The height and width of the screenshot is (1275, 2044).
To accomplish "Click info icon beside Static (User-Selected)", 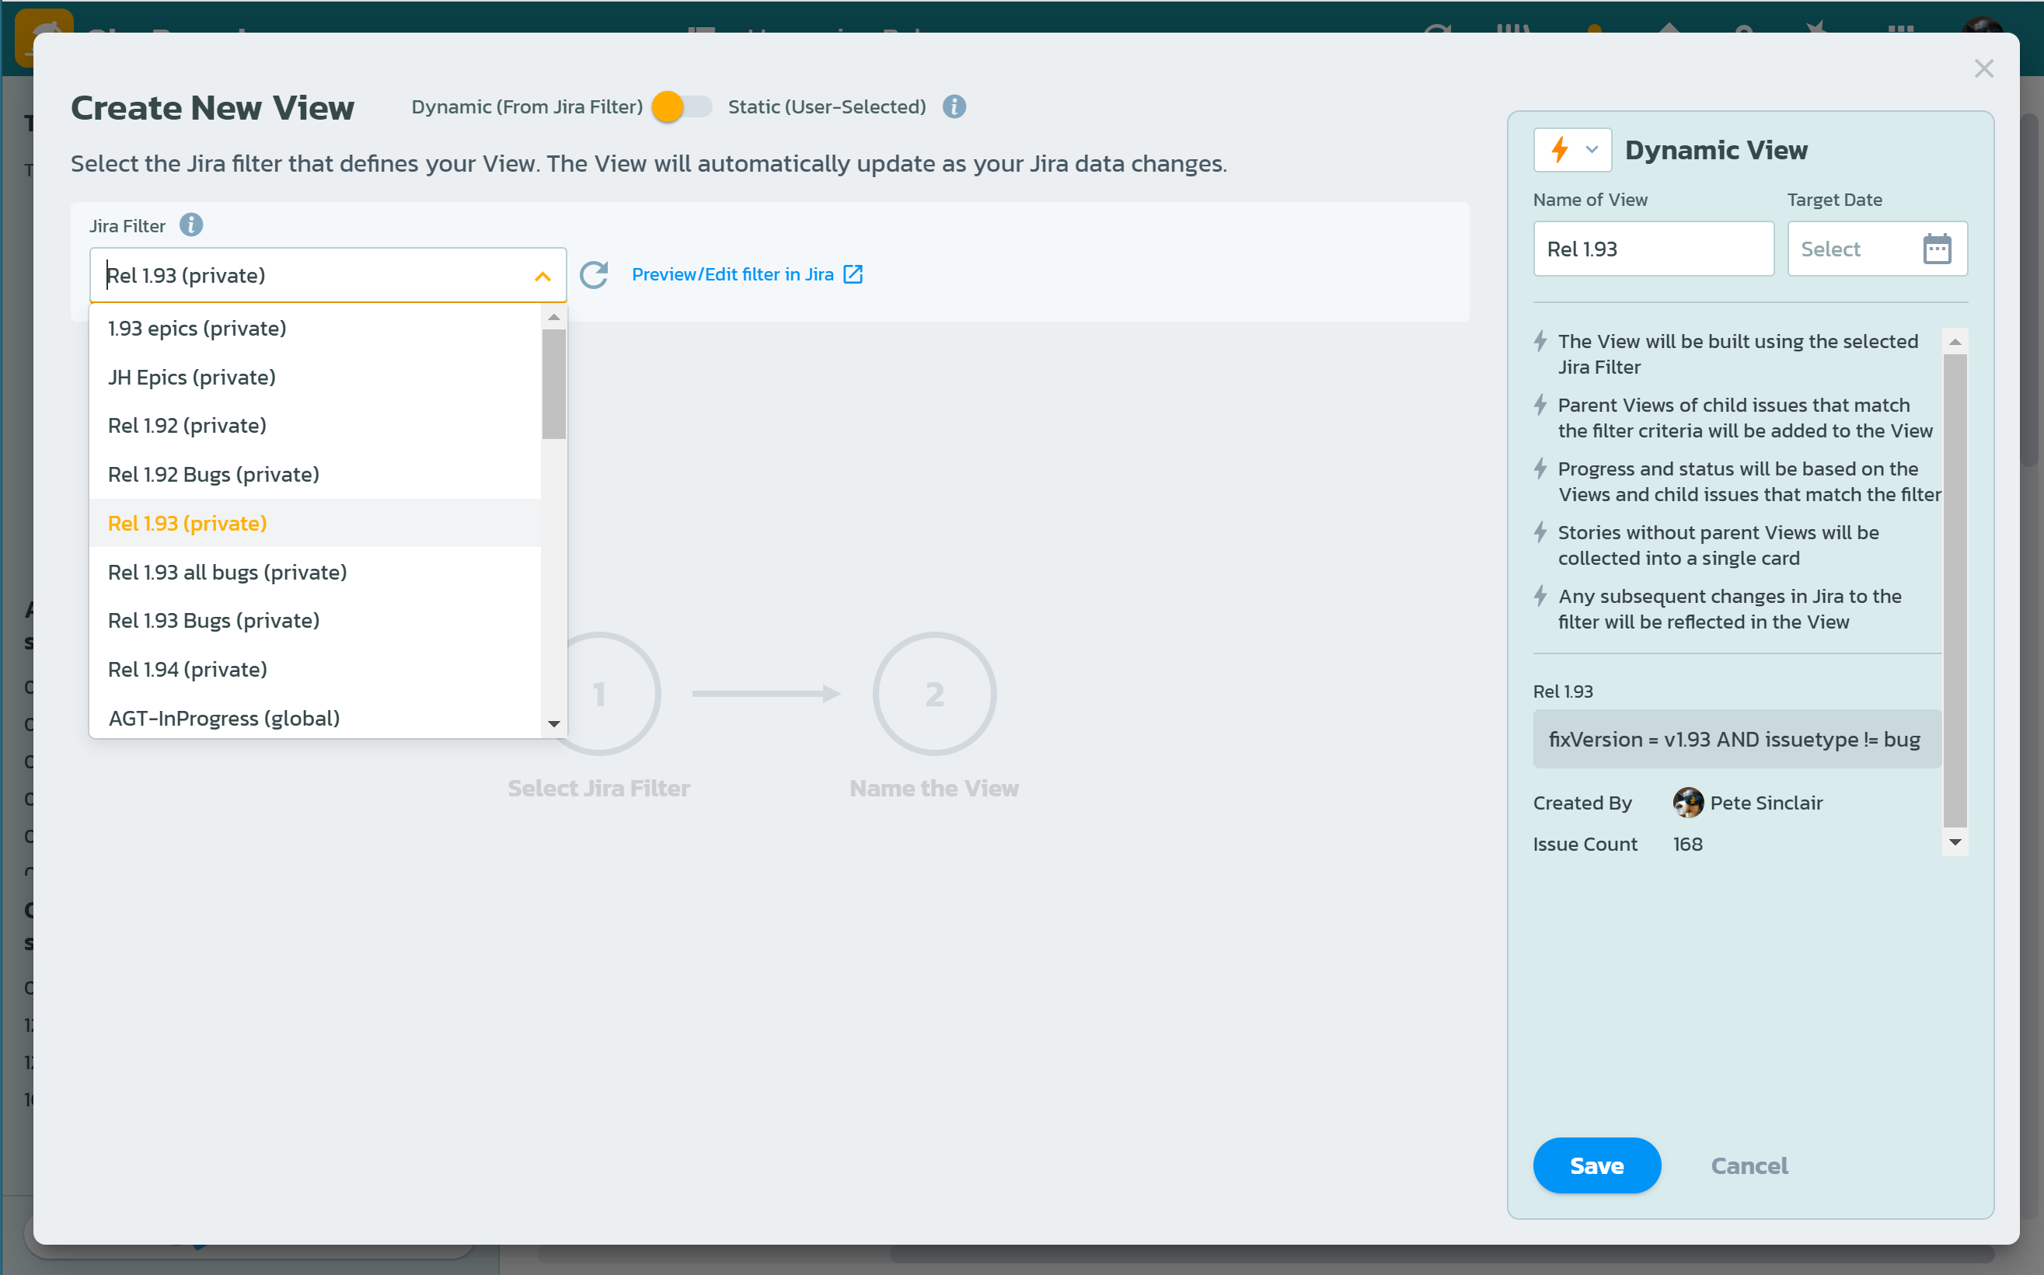I will 954,107.
